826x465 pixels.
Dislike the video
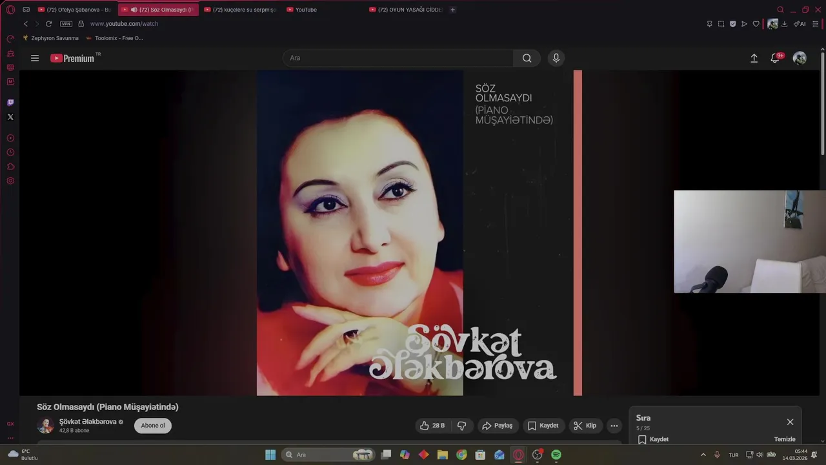[461, 426]
